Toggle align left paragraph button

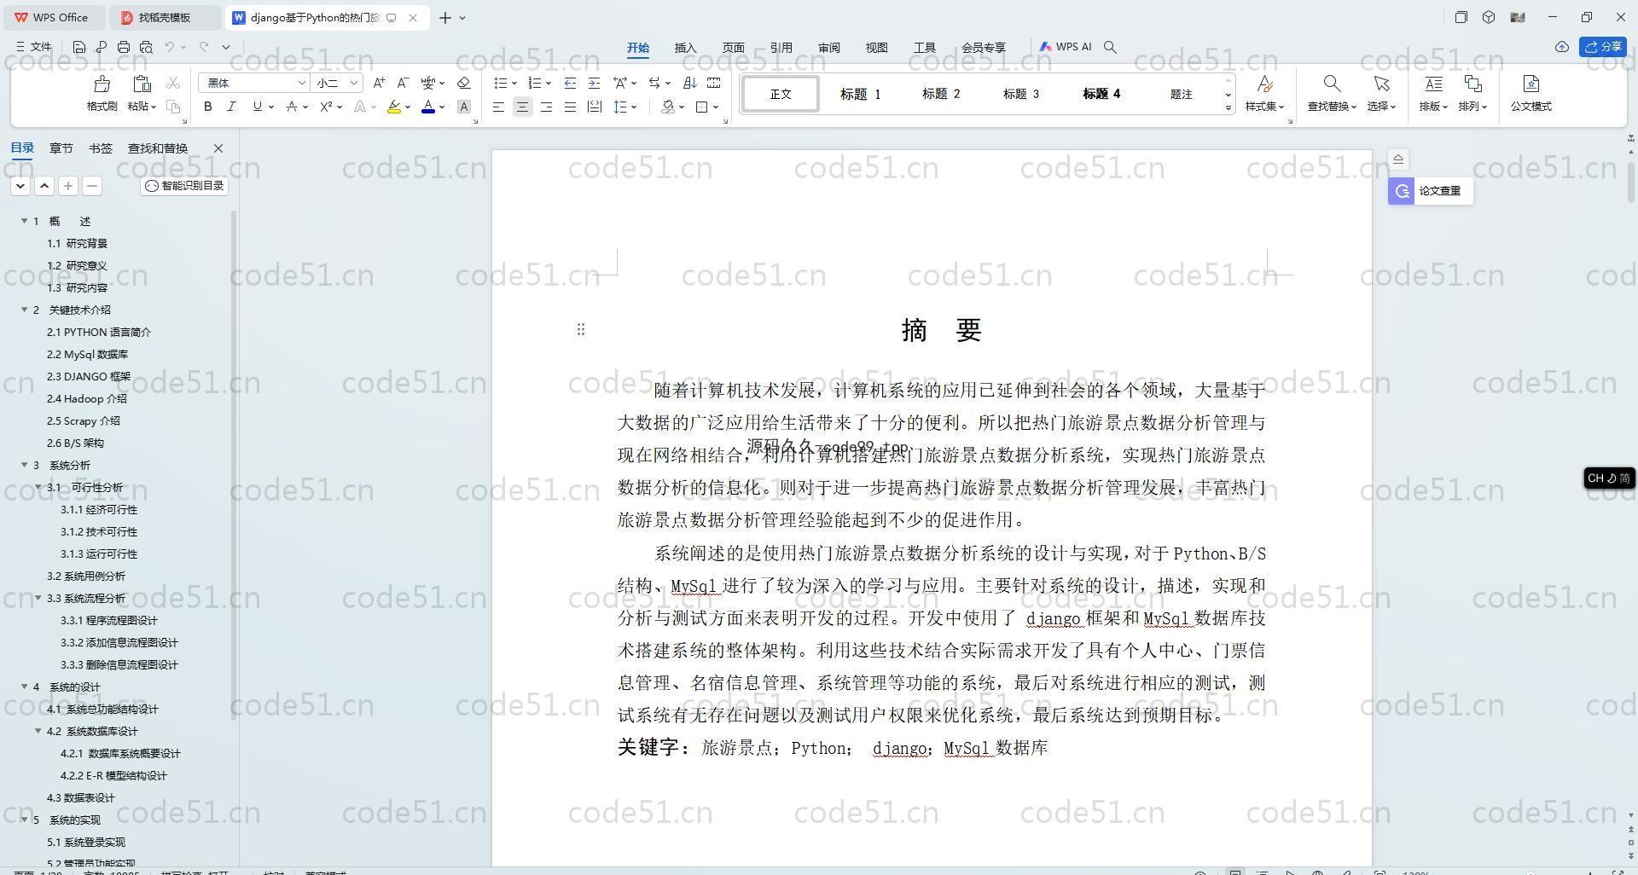click(498, 107)
